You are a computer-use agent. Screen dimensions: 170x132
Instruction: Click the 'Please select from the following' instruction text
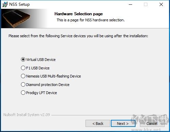pyautogui.click(x=78, y=36)
